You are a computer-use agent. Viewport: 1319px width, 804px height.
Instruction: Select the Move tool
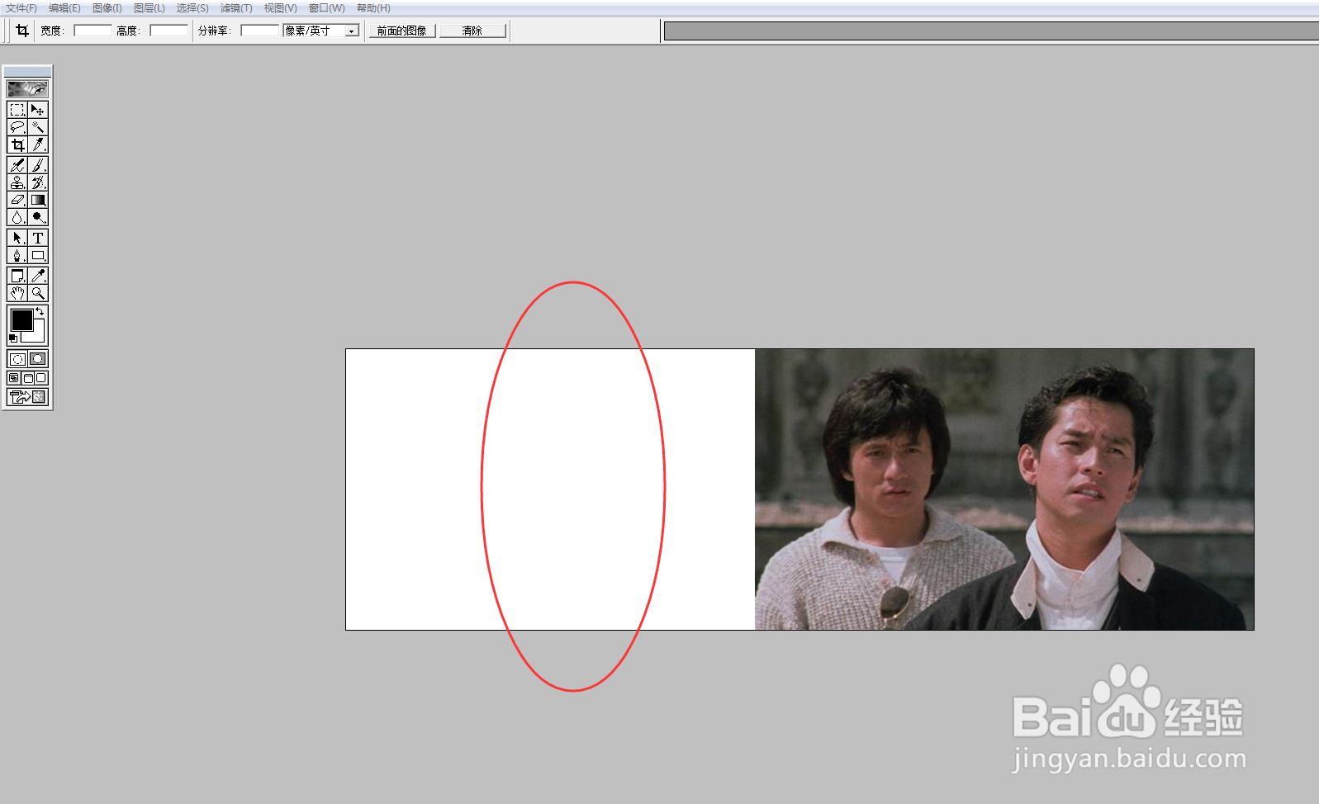(38, 110)
